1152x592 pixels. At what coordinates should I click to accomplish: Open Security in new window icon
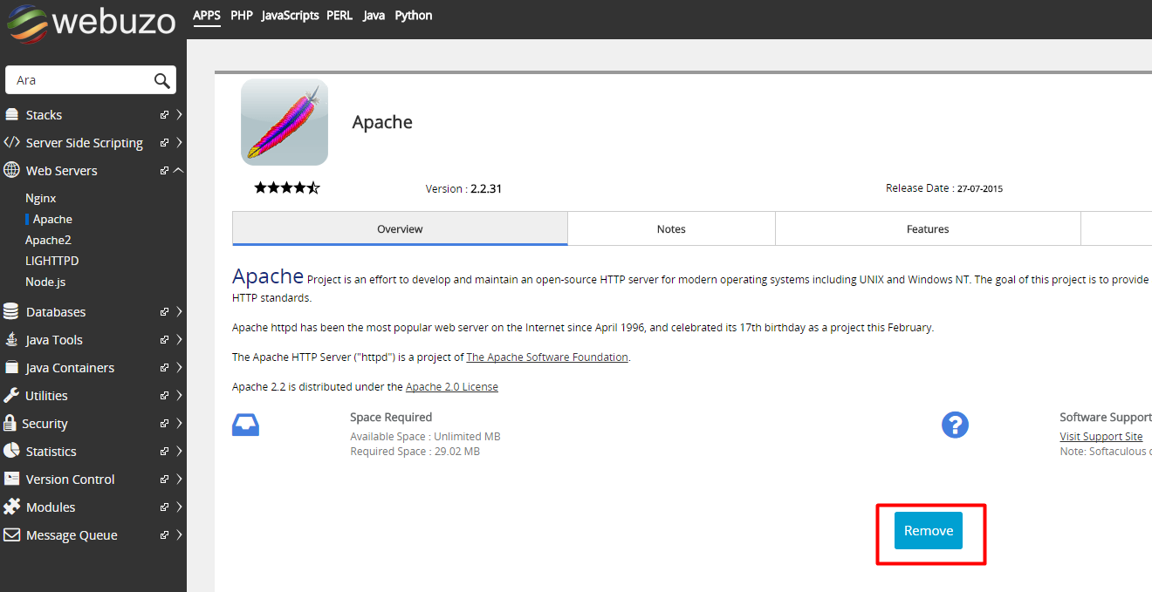pos(164,423)
